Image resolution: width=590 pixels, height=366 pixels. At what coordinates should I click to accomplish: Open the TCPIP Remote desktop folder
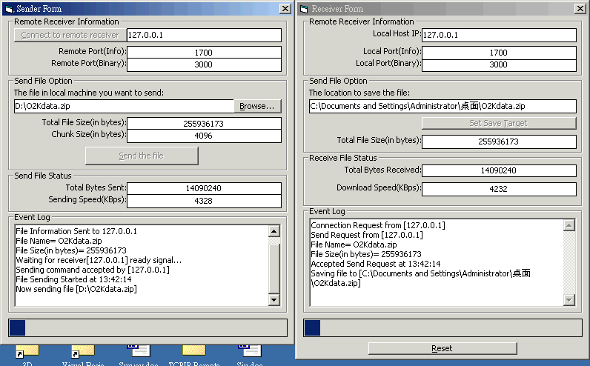click(x=194, y=352)
